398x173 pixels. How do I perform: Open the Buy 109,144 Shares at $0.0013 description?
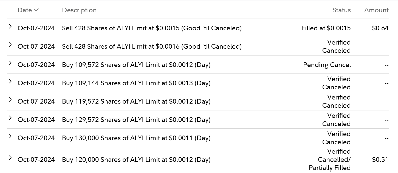[136, 83]
